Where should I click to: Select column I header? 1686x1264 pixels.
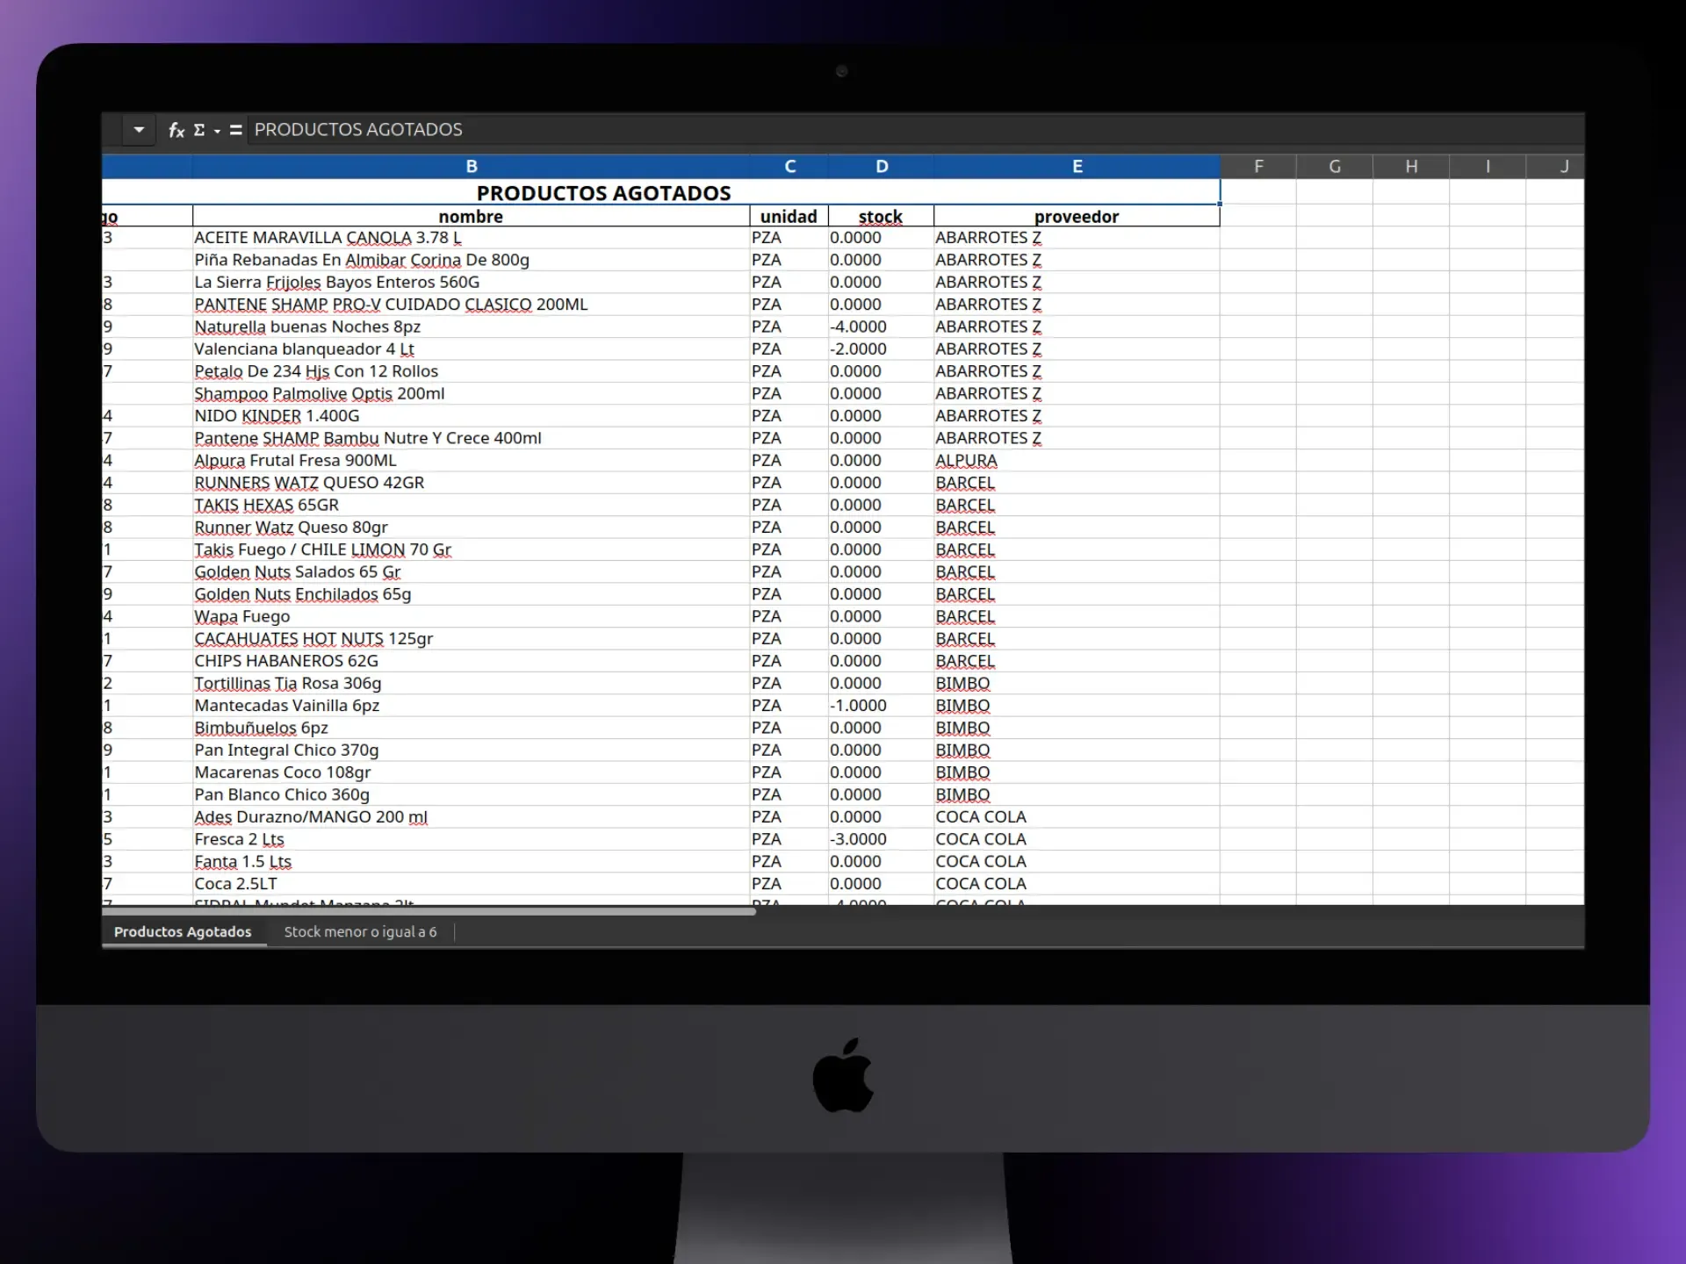[1488, 167]
